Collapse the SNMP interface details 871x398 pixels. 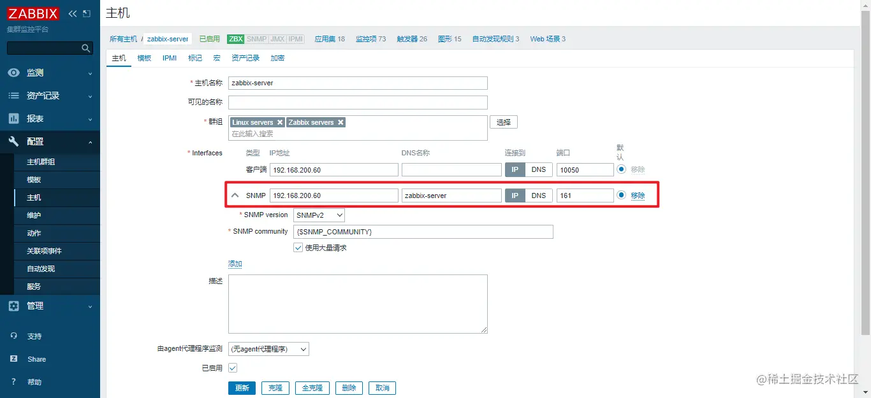pyautogui.click(x=235, y=195)
